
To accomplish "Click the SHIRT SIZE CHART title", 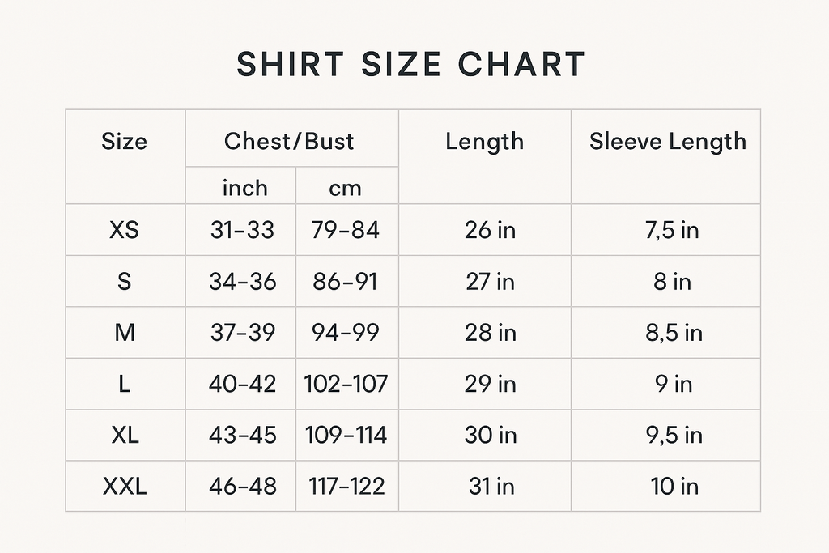I will 410,65.
